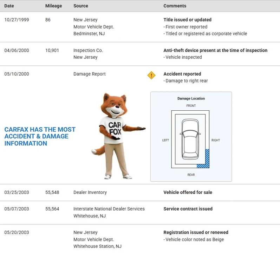Click the Source column header

point(81,6)
